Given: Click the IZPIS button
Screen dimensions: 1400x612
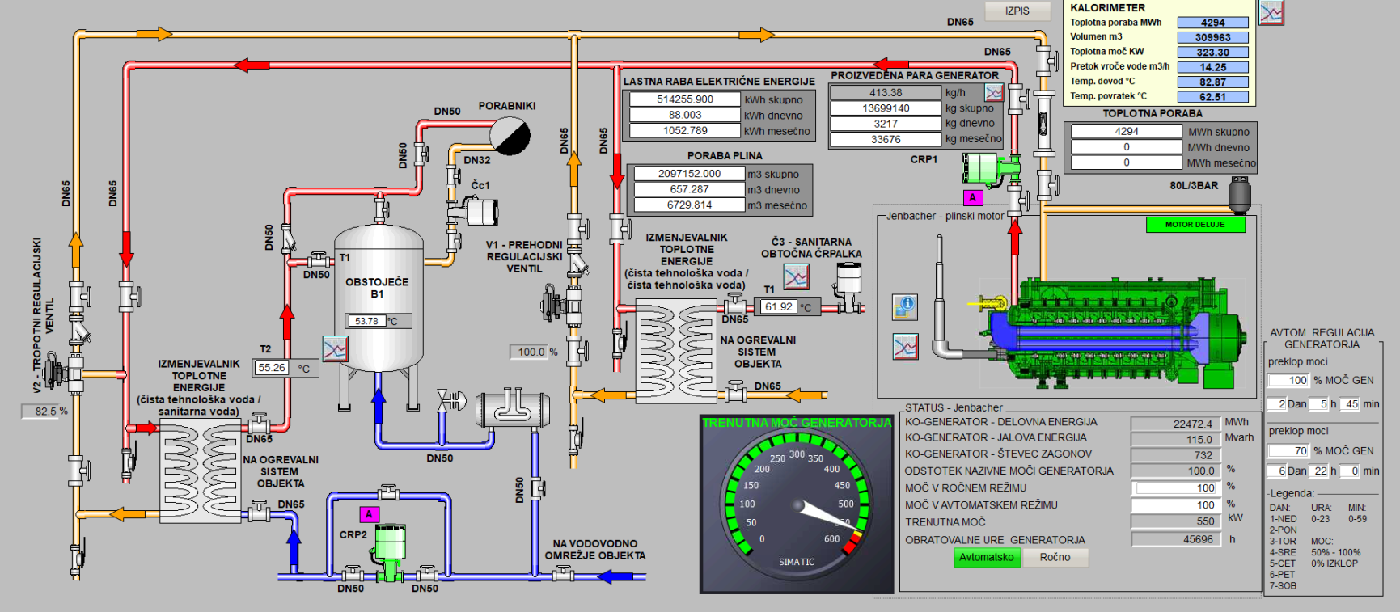Looking at the screenshot, I should [x=1017, y=11].
